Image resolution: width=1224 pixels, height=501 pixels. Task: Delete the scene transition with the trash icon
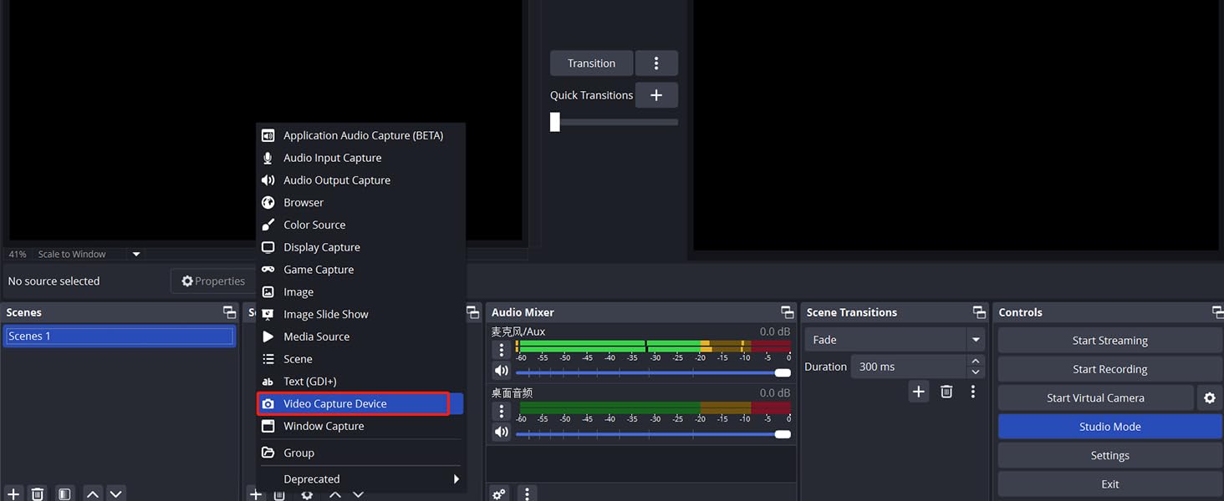946,392
